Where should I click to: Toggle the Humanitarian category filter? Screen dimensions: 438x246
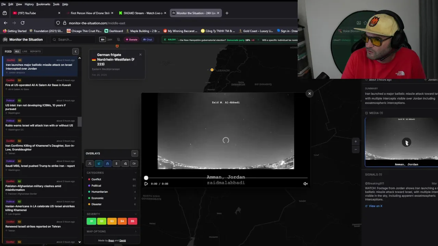click(112, 192)
